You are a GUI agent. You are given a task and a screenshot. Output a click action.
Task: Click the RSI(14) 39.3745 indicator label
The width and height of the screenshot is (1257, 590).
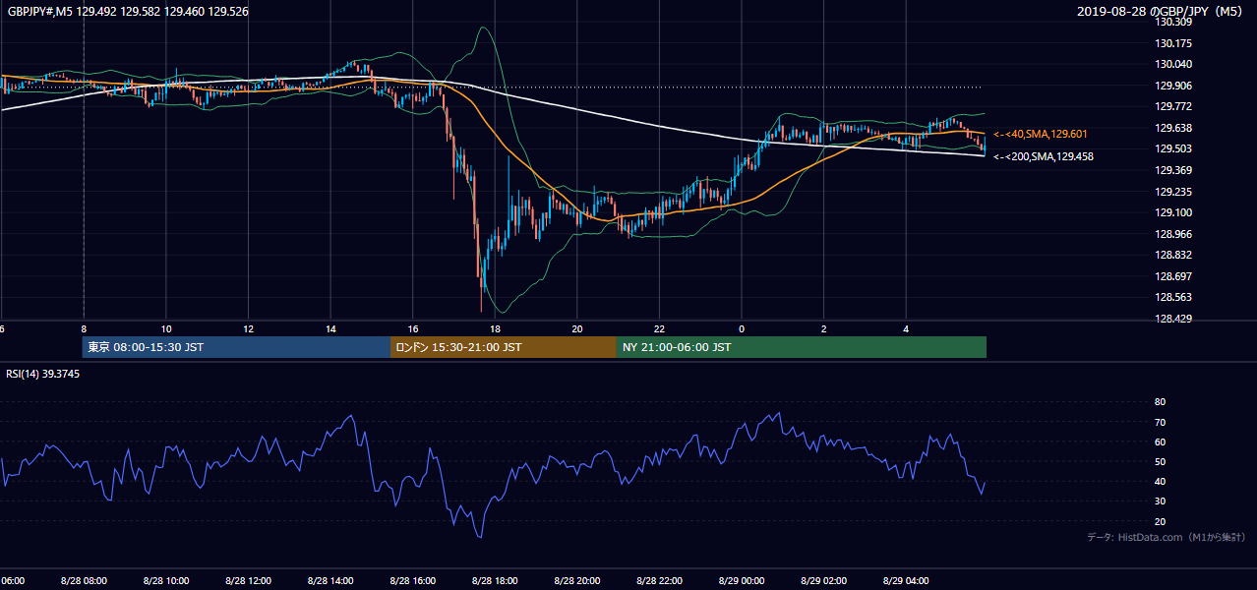(43, 374)
